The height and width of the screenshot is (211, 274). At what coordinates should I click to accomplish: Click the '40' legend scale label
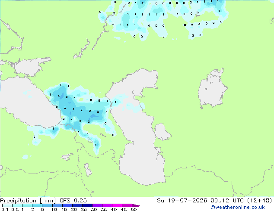(114, 209)
